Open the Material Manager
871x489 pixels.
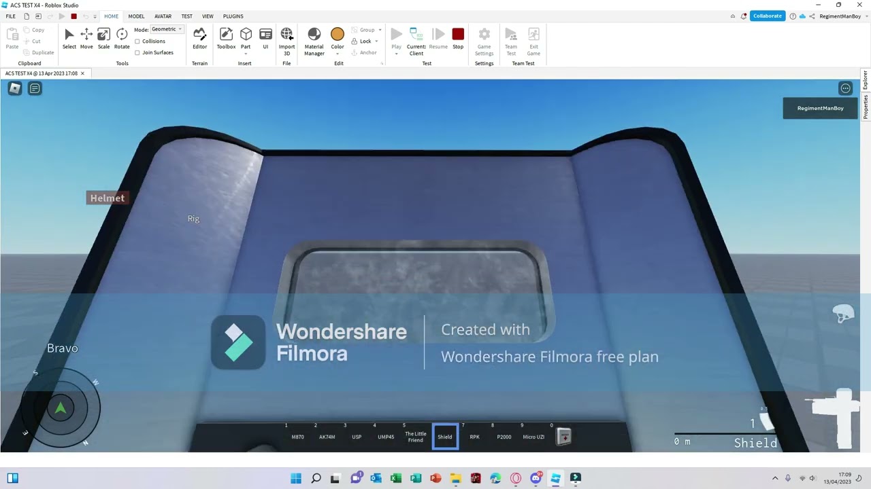pyautogui.click(x=314, y=41)
